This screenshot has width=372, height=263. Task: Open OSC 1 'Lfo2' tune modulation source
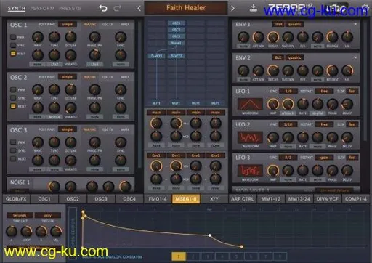click(54, 64)
